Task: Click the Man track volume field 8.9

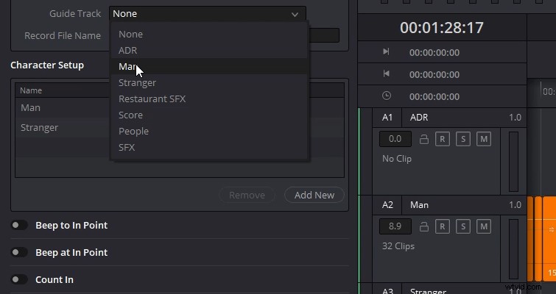Action: (395, 226)
